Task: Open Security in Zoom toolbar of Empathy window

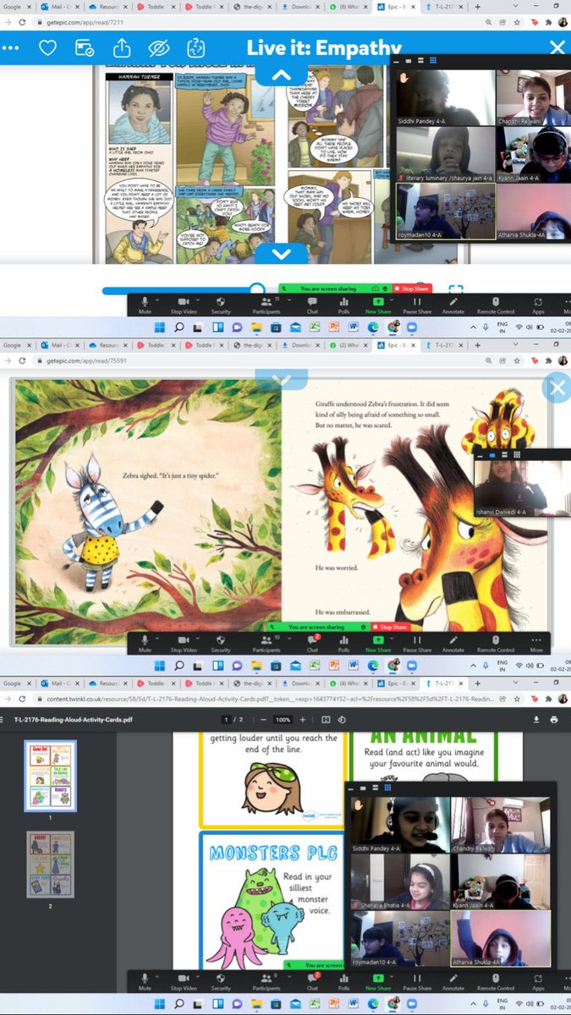Action: 221,305
